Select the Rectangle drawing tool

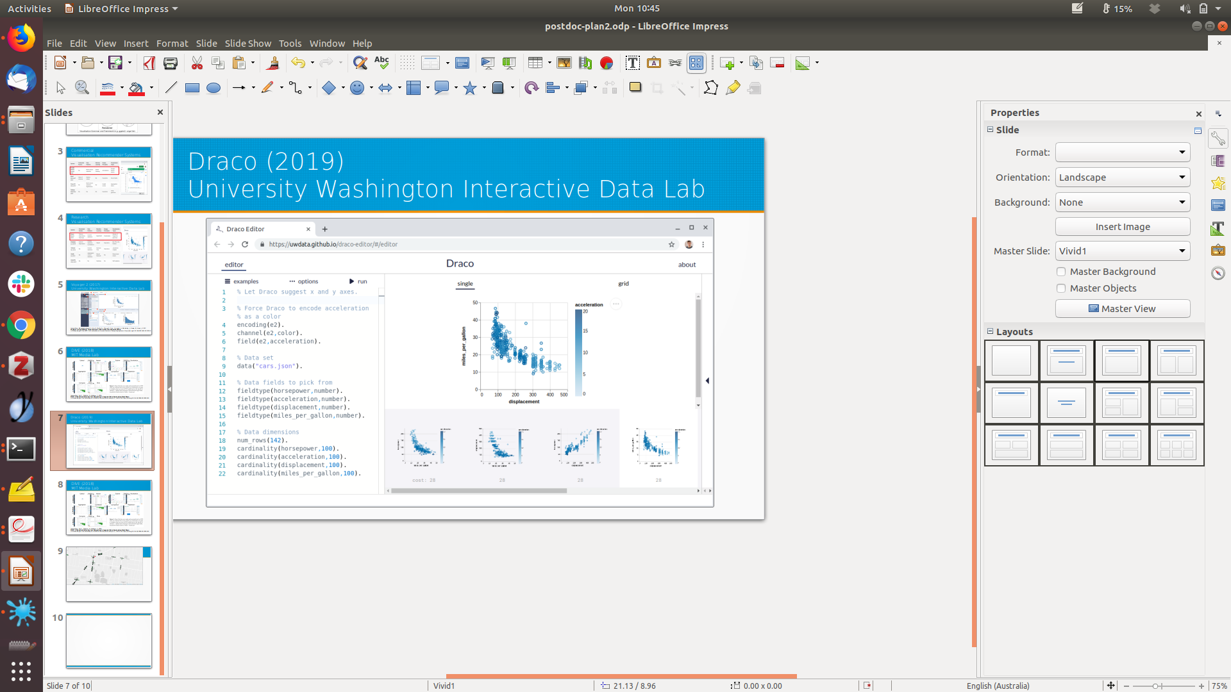[192, 88]
